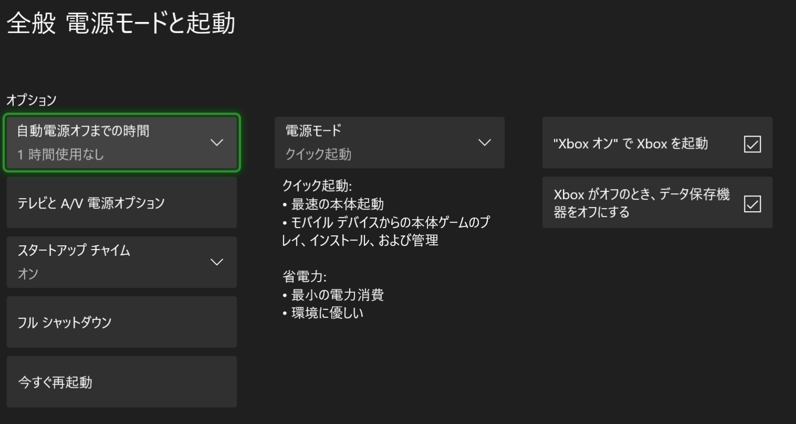Select 今すぐ再起動 to restart now
Screen dimensions: 796x424
point(122,381)
